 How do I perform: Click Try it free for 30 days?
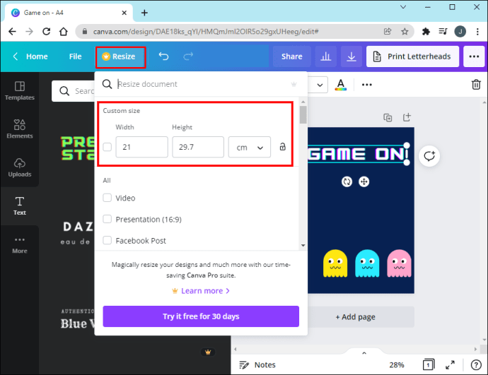pyautogui.click(x=201, y=316)
